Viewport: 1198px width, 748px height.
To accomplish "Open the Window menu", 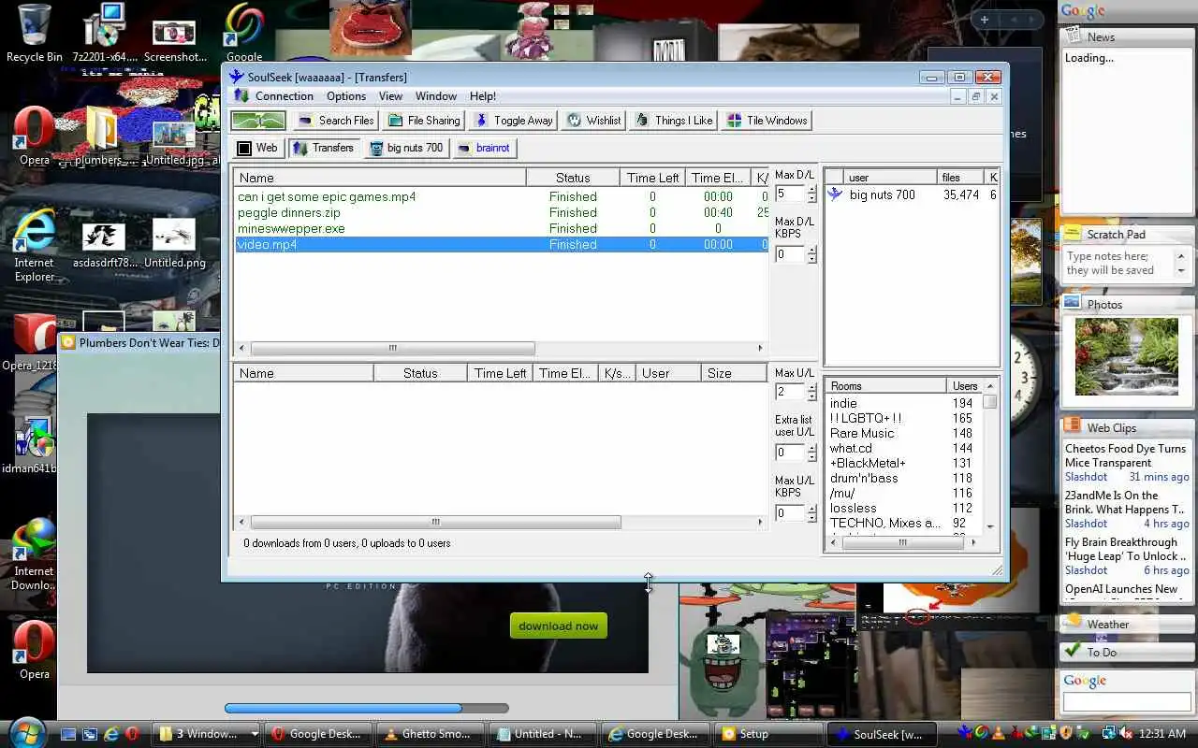I will [436, 96].
